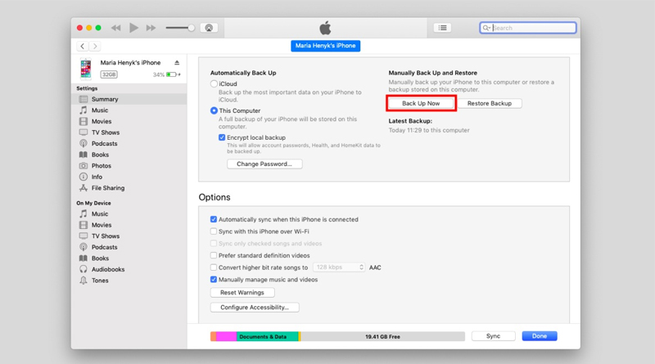This screenshot has height=364, width=655.
Task: Click Music icon under On My Device
Action: 84,213
